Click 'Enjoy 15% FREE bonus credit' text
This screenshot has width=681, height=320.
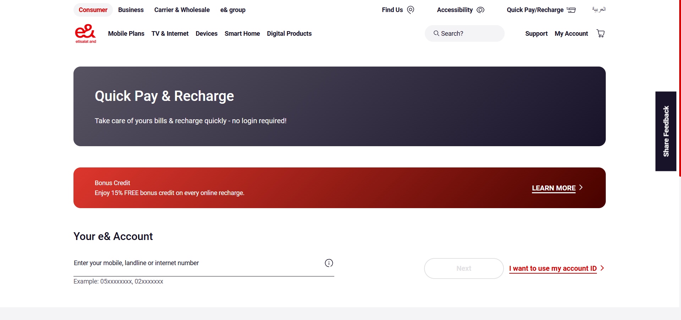tap(170, 193)
